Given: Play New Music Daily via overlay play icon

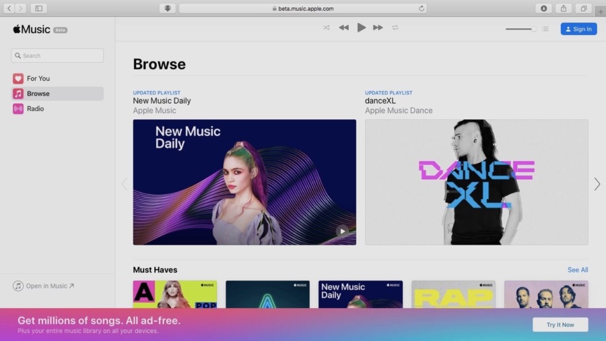Looking at the screenshot, I should tap(342, 231).
